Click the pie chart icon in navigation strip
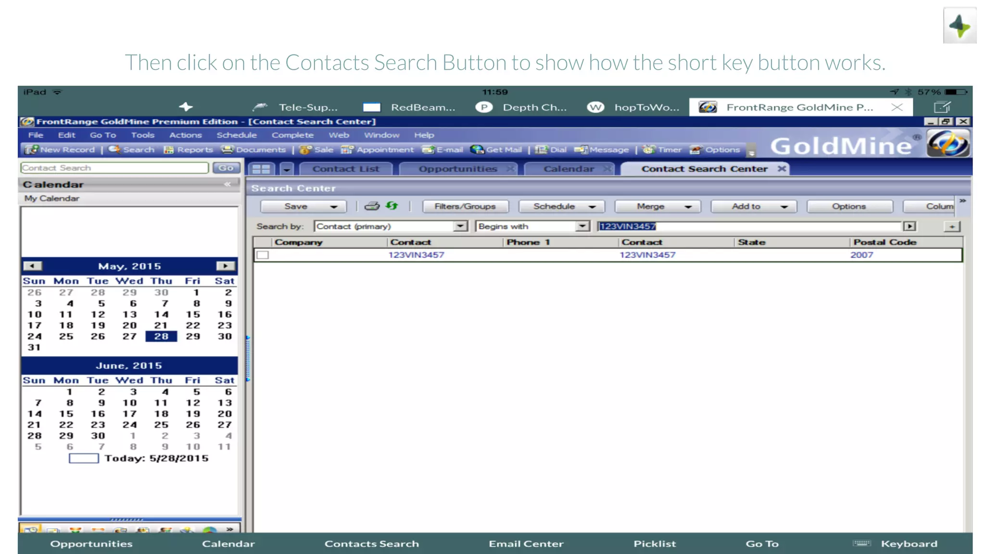985x554 pixels. click(x=210, y=529)
